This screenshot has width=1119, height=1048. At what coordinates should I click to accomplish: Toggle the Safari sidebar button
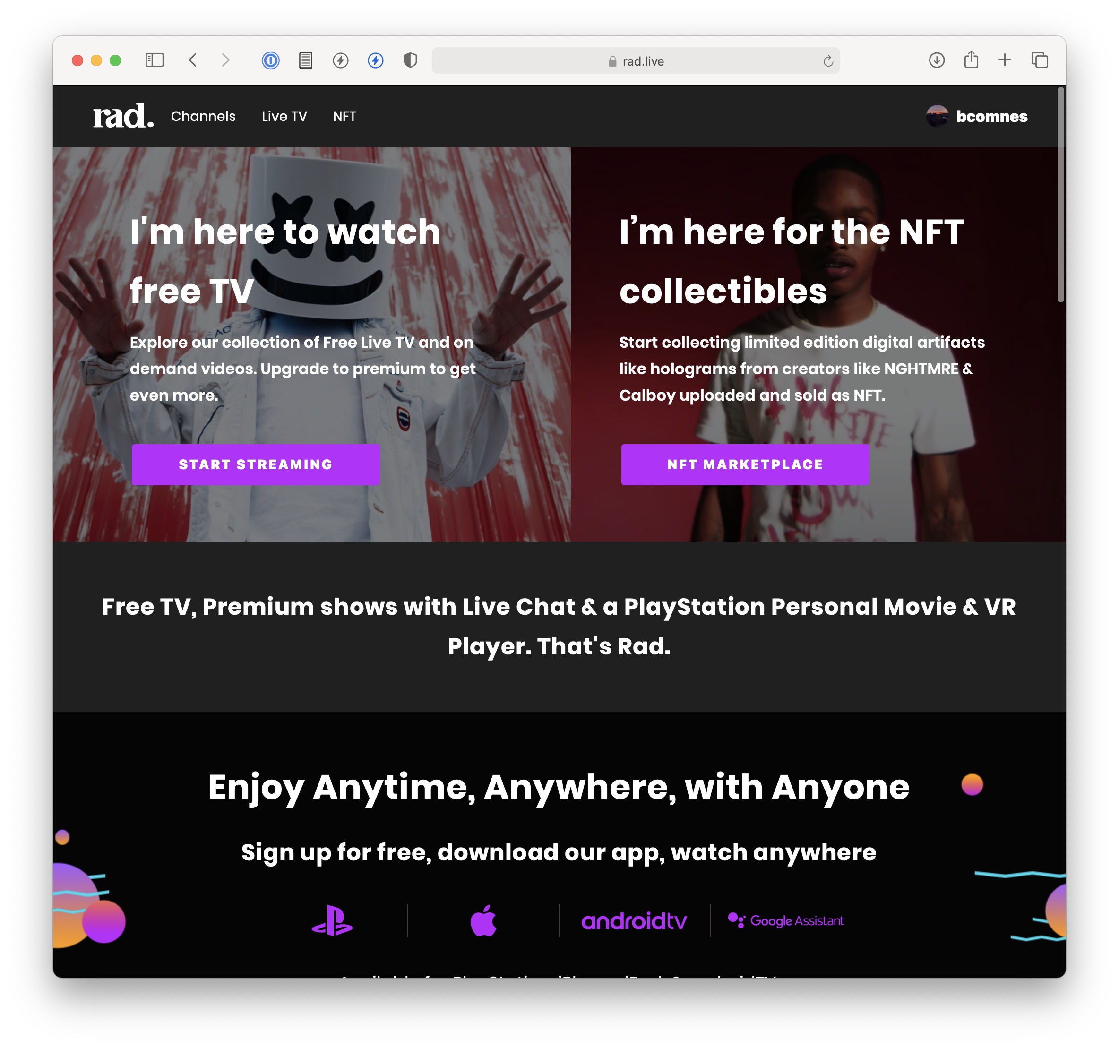pyautogui.click(x=154, y=60)
